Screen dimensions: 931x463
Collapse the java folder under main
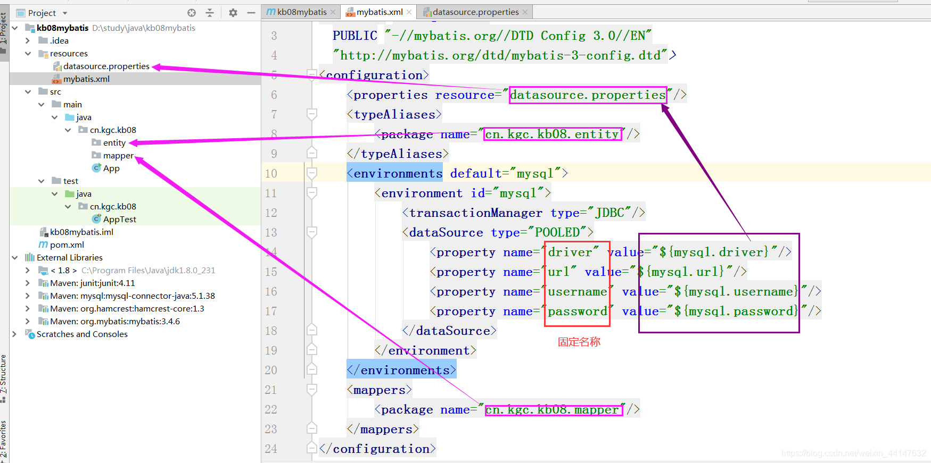pyautogui.click(x=54, y=117)
